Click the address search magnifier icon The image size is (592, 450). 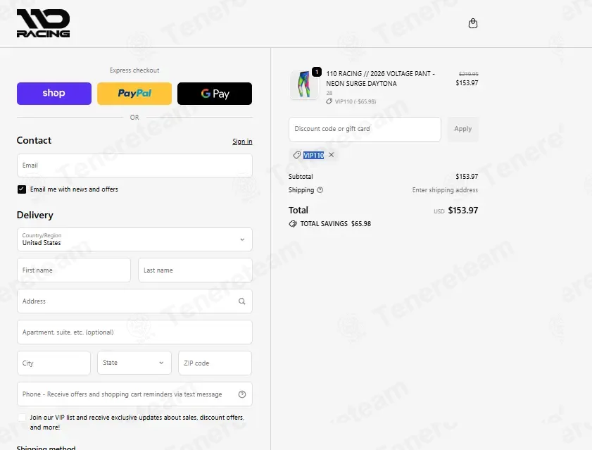[x=242, y=301]
